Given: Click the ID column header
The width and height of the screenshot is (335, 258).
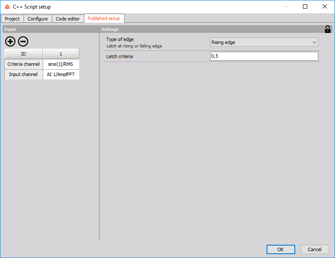Looking at the screenshot, I should (x=24, y=54).
